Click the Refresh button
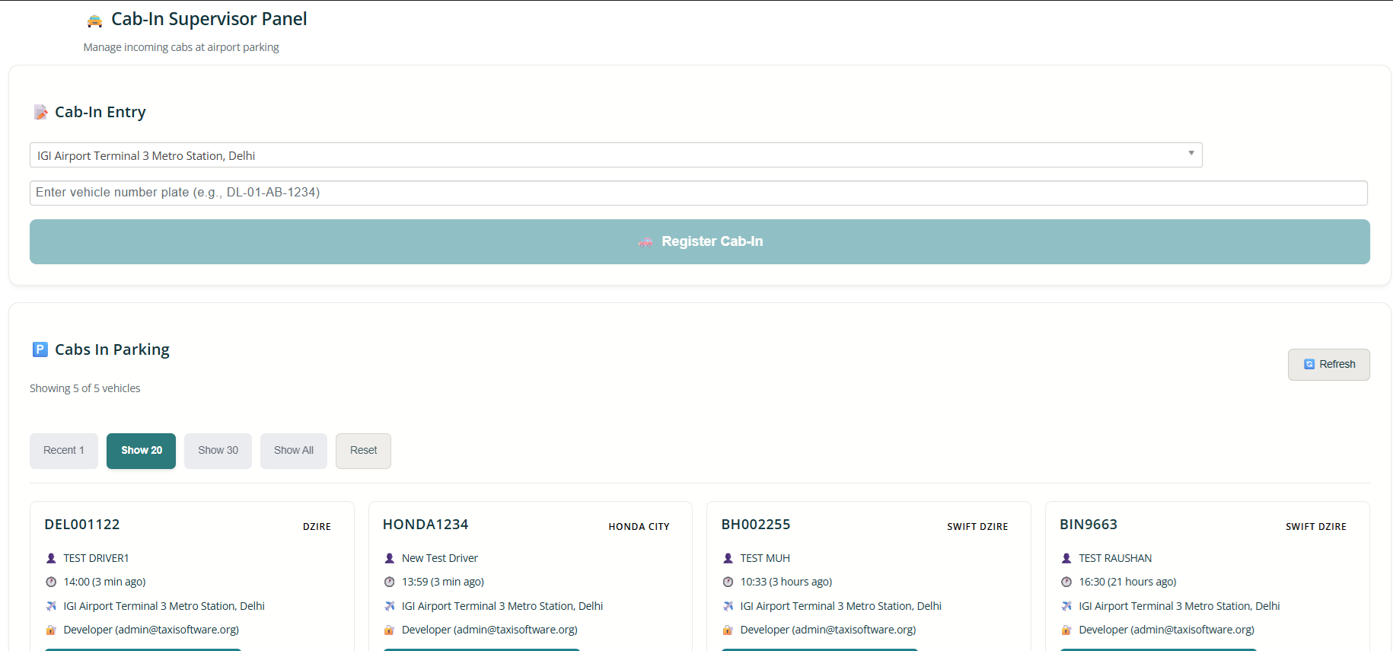This screenshot has width=1393, height=651. pyautogui.click(x=1329, y=365)
